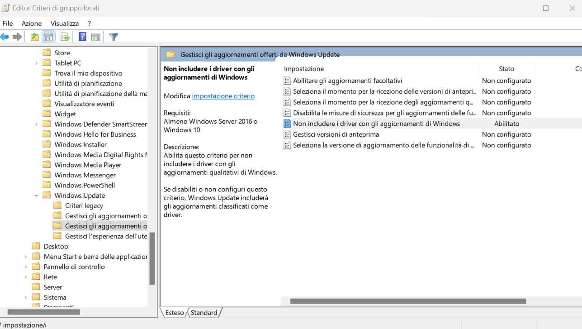
Task: Click the filter funnel icon
Action: [x=114, y=37]
